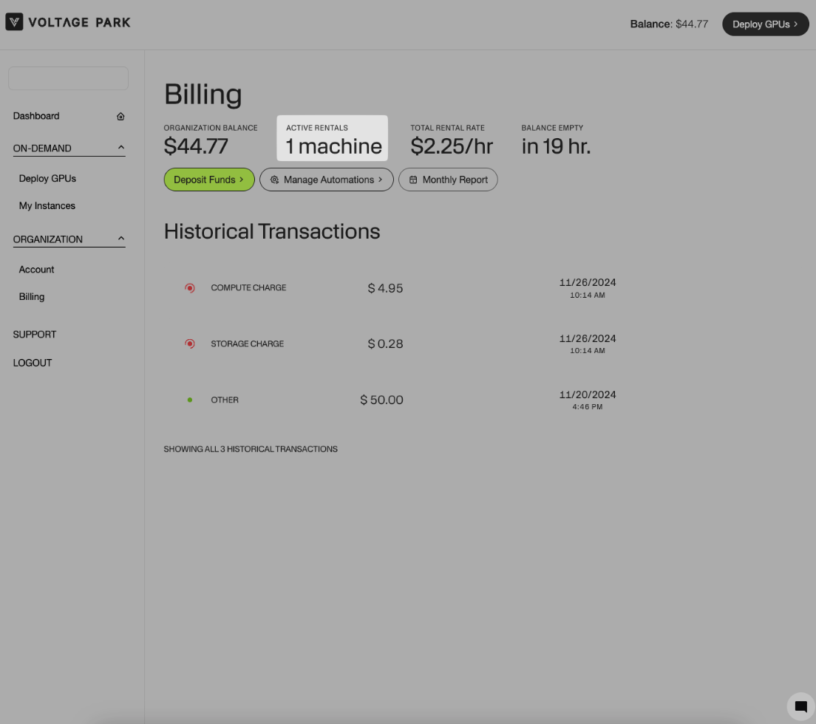Click the red Compute Charge status icon
The image size is (816, 724).
[x=190, y=288]
